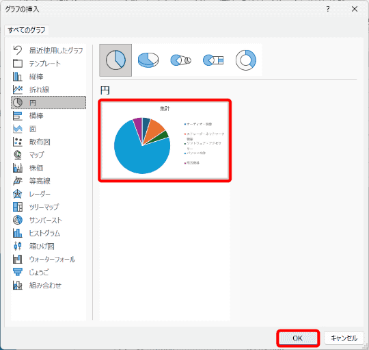This screenshot has width=369, height=350.
Task: Open the 折れ線 line chart category
Action: click(49, 90)
